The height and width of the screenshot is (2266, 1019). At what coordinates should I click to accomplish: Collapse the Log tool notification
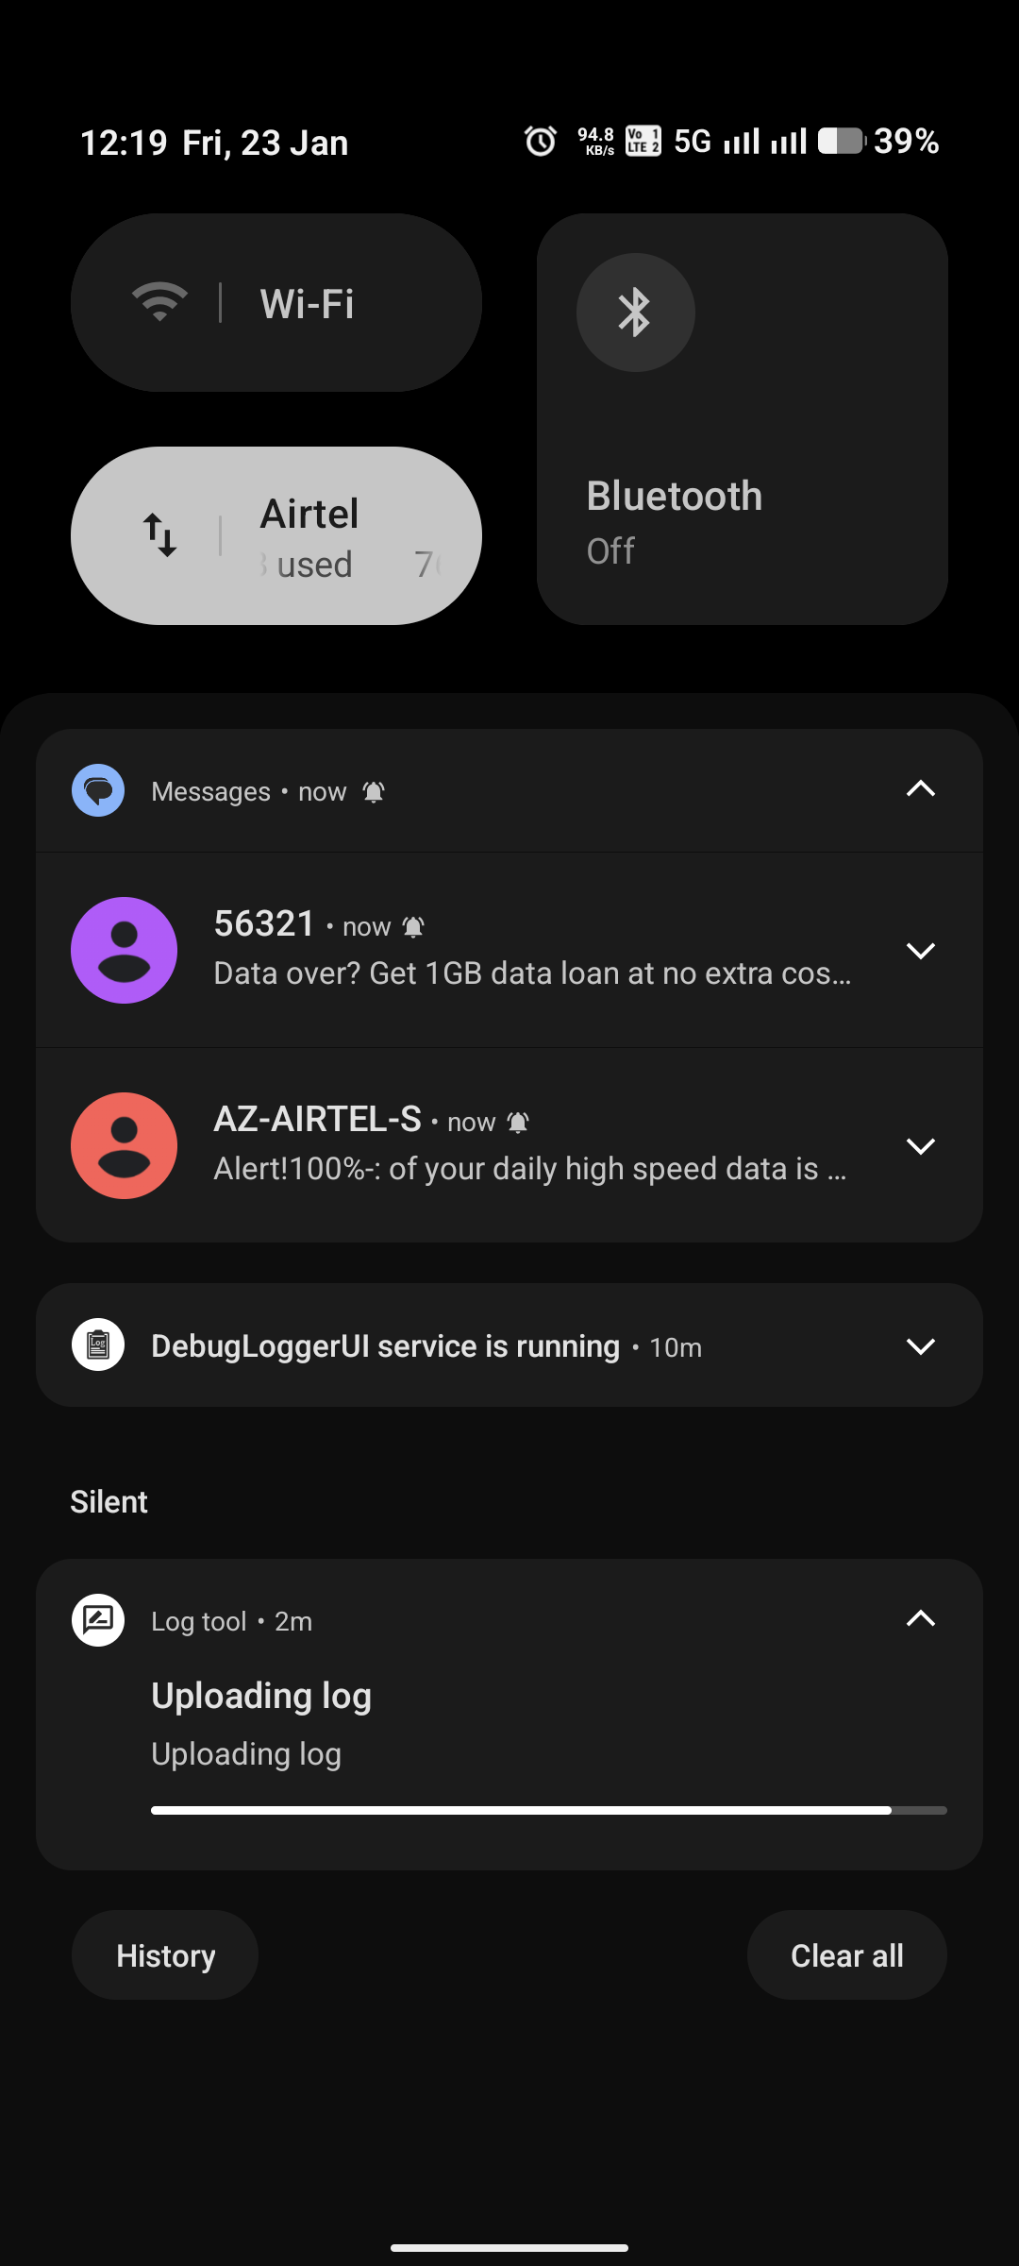click(x=920, y=1619)
